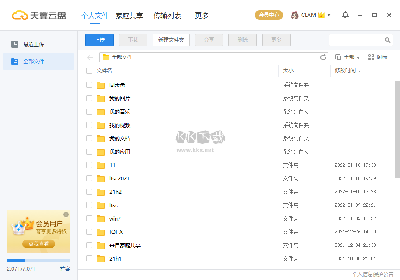Switch to the 家庭共享 tab
Viewport: 400px width, 280px height.
tap(129, 16)
